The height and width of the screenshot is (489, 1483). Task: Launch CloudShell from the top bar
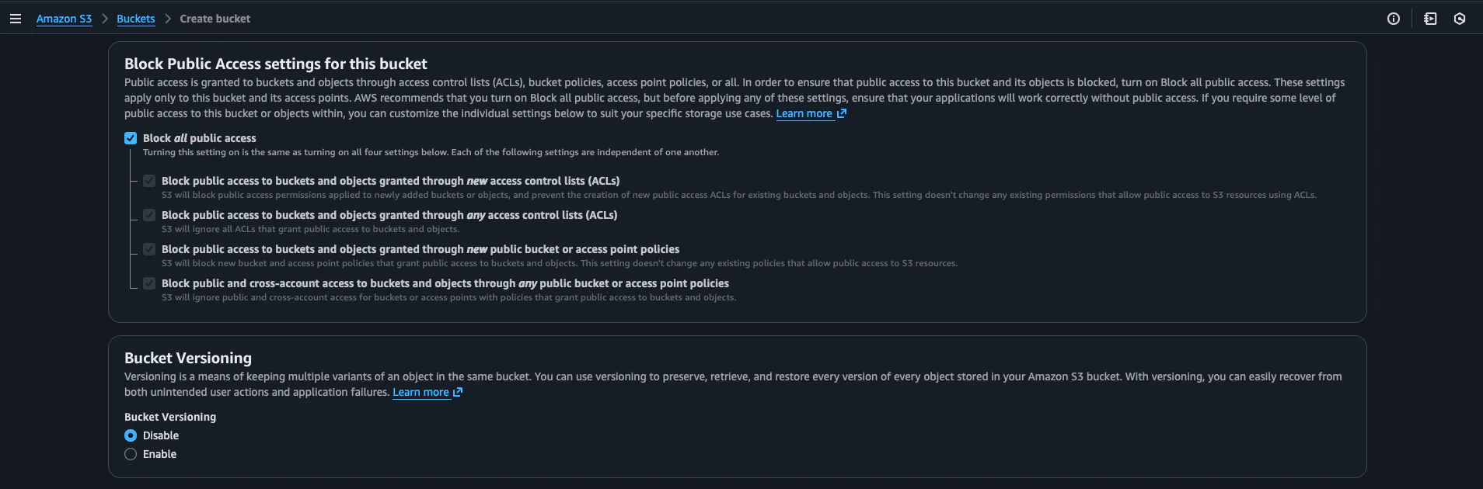pos(1431,18)
